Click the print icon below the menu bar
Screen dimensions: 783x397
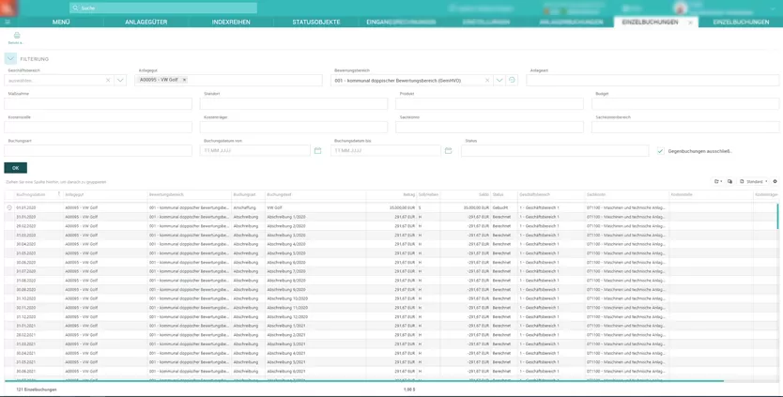17,36
